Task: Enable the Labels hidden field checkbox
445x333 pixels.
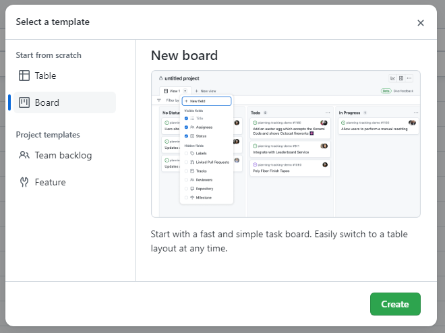Action: pos(186,153)
